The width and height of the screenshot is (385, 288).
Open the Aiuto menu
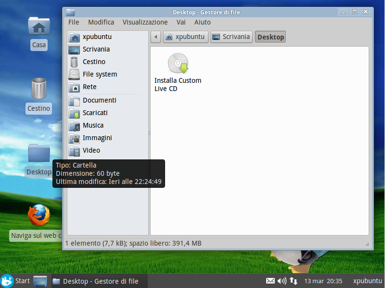tap(202, 22)
